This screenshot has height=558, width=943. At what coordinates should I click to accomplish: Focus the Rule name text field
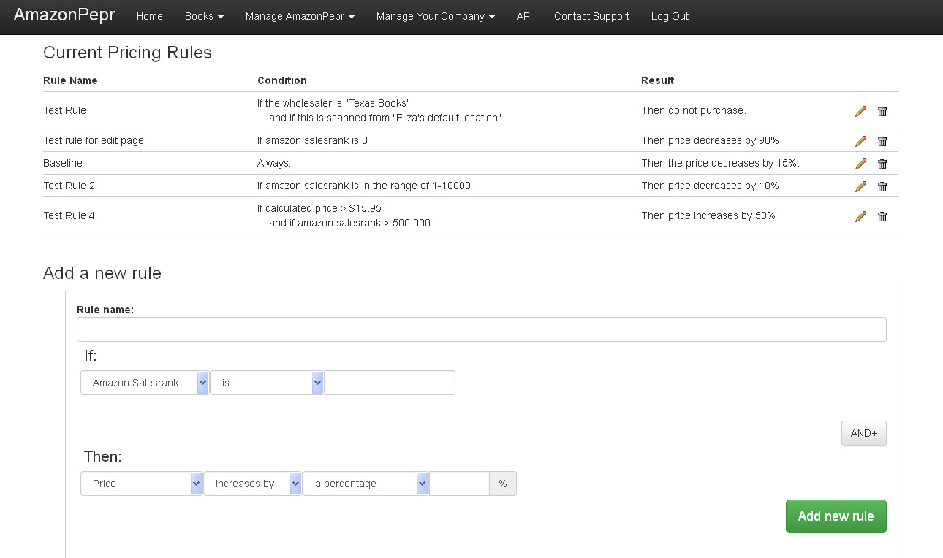point(481,329)
